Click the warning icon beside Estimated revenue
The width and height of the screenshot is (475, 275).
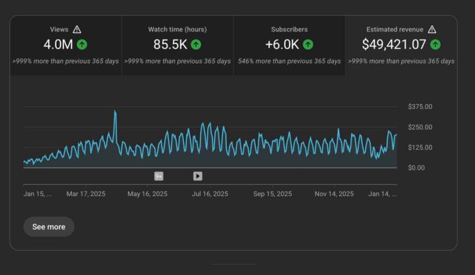(x=432, y=30)
